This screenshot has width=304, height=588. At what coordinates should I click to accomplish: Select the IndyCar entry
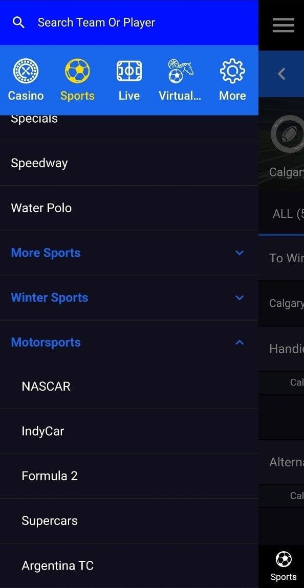pos(129,431)
